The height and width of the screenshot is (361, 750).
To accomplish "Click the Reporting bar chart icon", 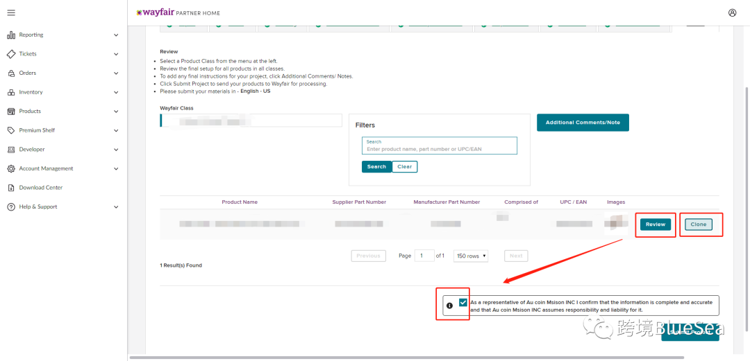I will (11, 35).
